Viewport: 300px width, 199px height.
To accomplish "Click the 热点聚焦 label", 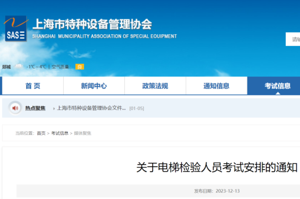I will tap(35, 108).
